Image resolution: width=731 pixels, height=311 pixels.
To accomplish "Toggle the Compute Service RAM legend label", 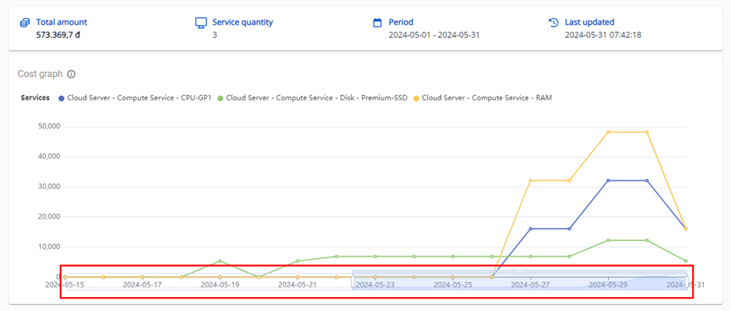I will [x=487, y=98].
